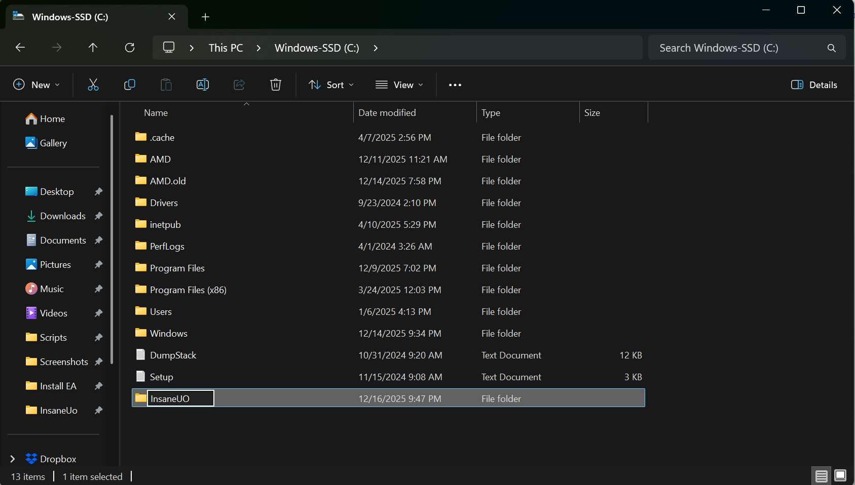This screenshot has width=855, height=485.
Task: Delete selection with the trash icon
Action: [x=276, y=85]
